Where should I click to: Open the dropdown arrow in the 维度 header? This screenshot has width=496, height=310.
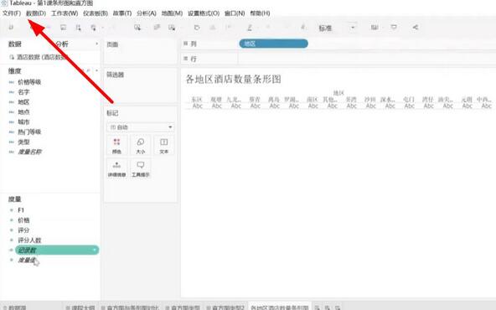click(96, 70)
